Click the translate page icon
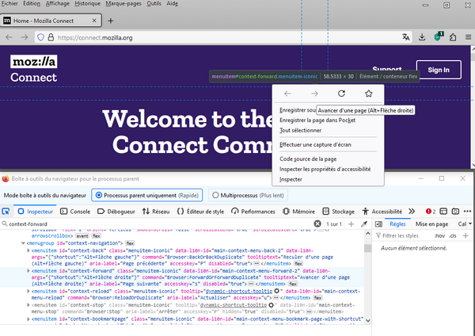This screenshot has height=336, width=475. coord(406,37)
